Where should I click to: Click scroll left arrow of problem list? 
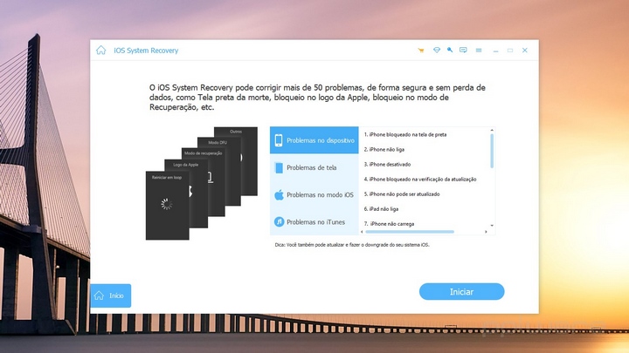click(x=362, y=232)
